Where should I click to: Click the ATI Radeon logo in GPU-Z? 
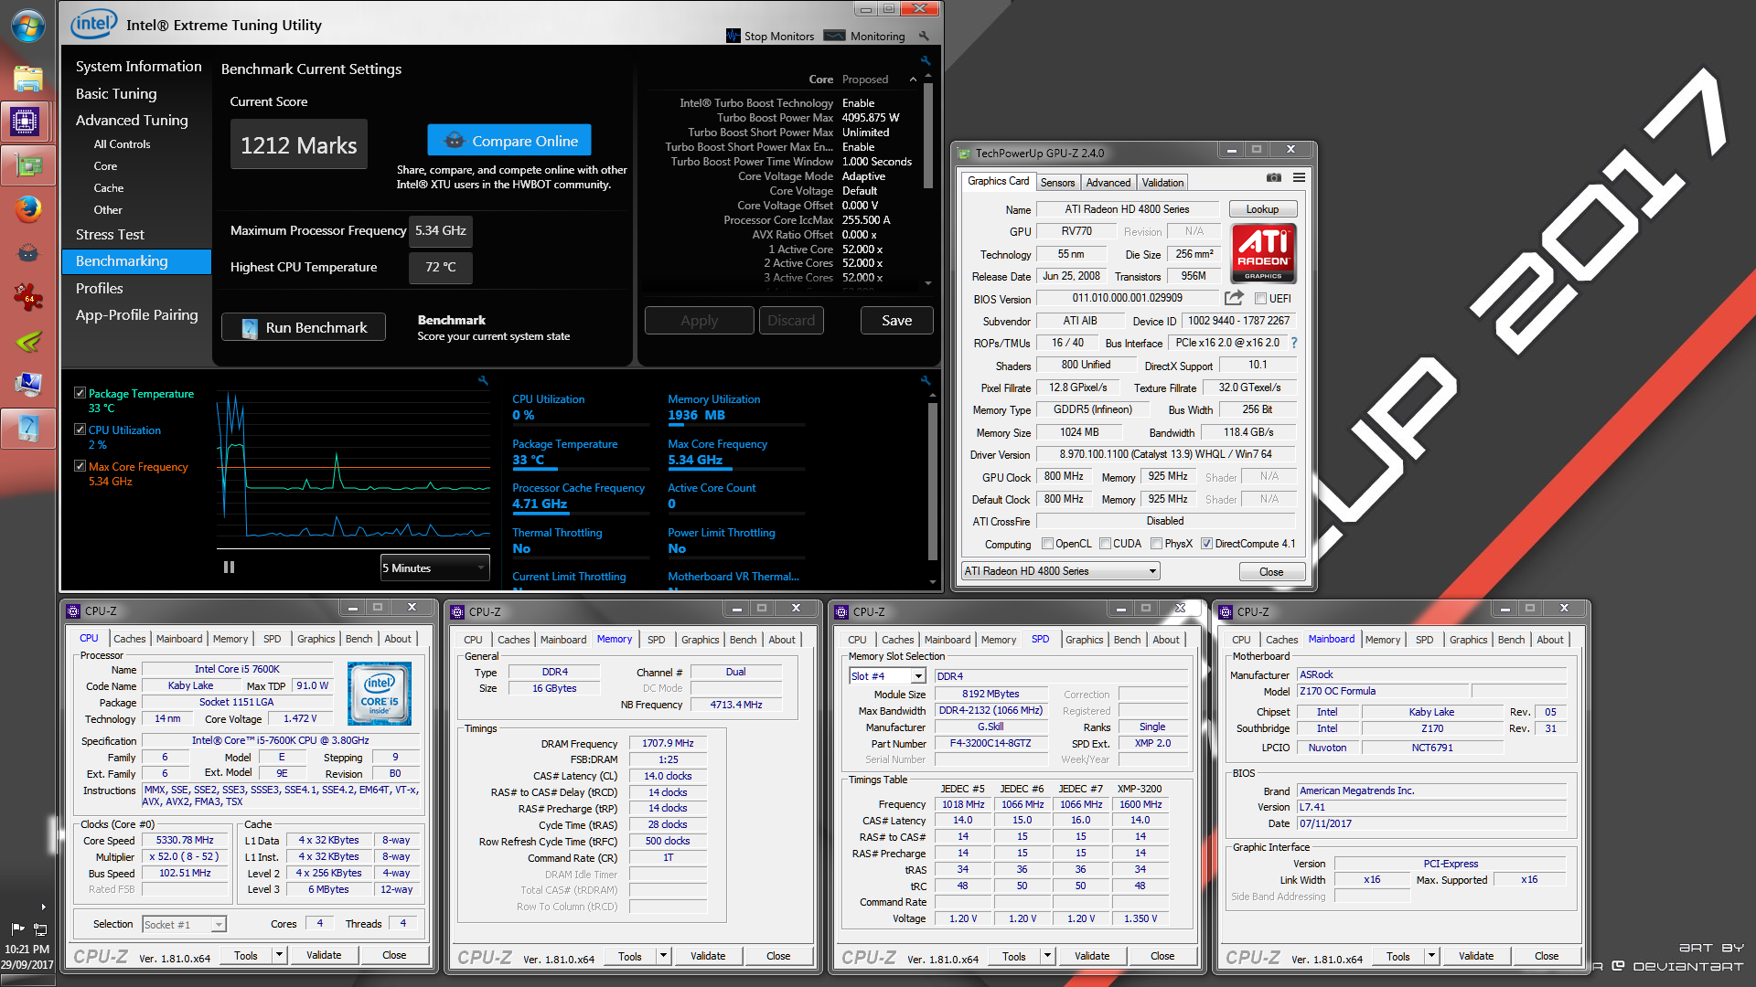[x=1263, y=253]
